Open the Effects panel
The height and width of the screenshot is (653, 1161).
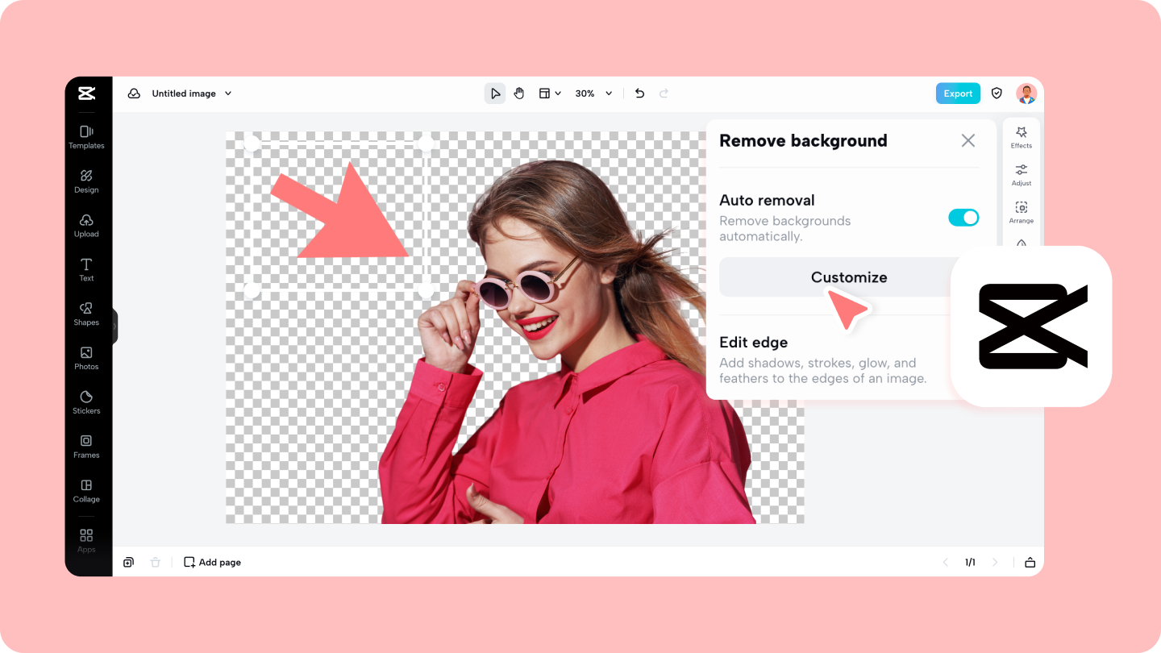tap(1021, 137)
